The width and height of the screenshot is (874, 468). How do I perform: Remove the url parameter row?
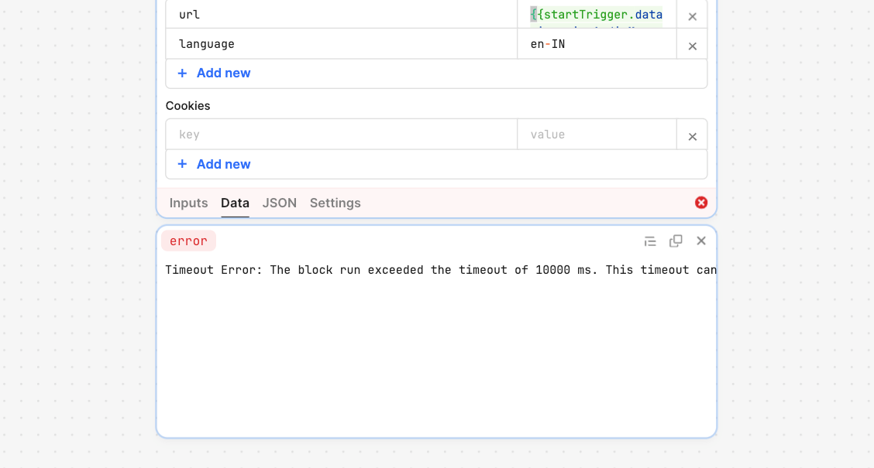pyautogui.click(x=692, y=17)
